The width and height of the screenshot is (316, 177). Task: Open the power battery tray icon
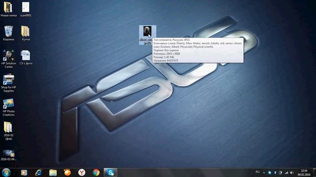coord(280,173)
